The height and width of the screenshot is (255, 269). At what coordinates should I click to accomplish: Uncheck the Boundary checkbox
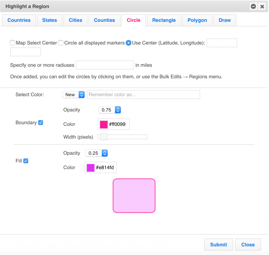[x=40, y=122]
